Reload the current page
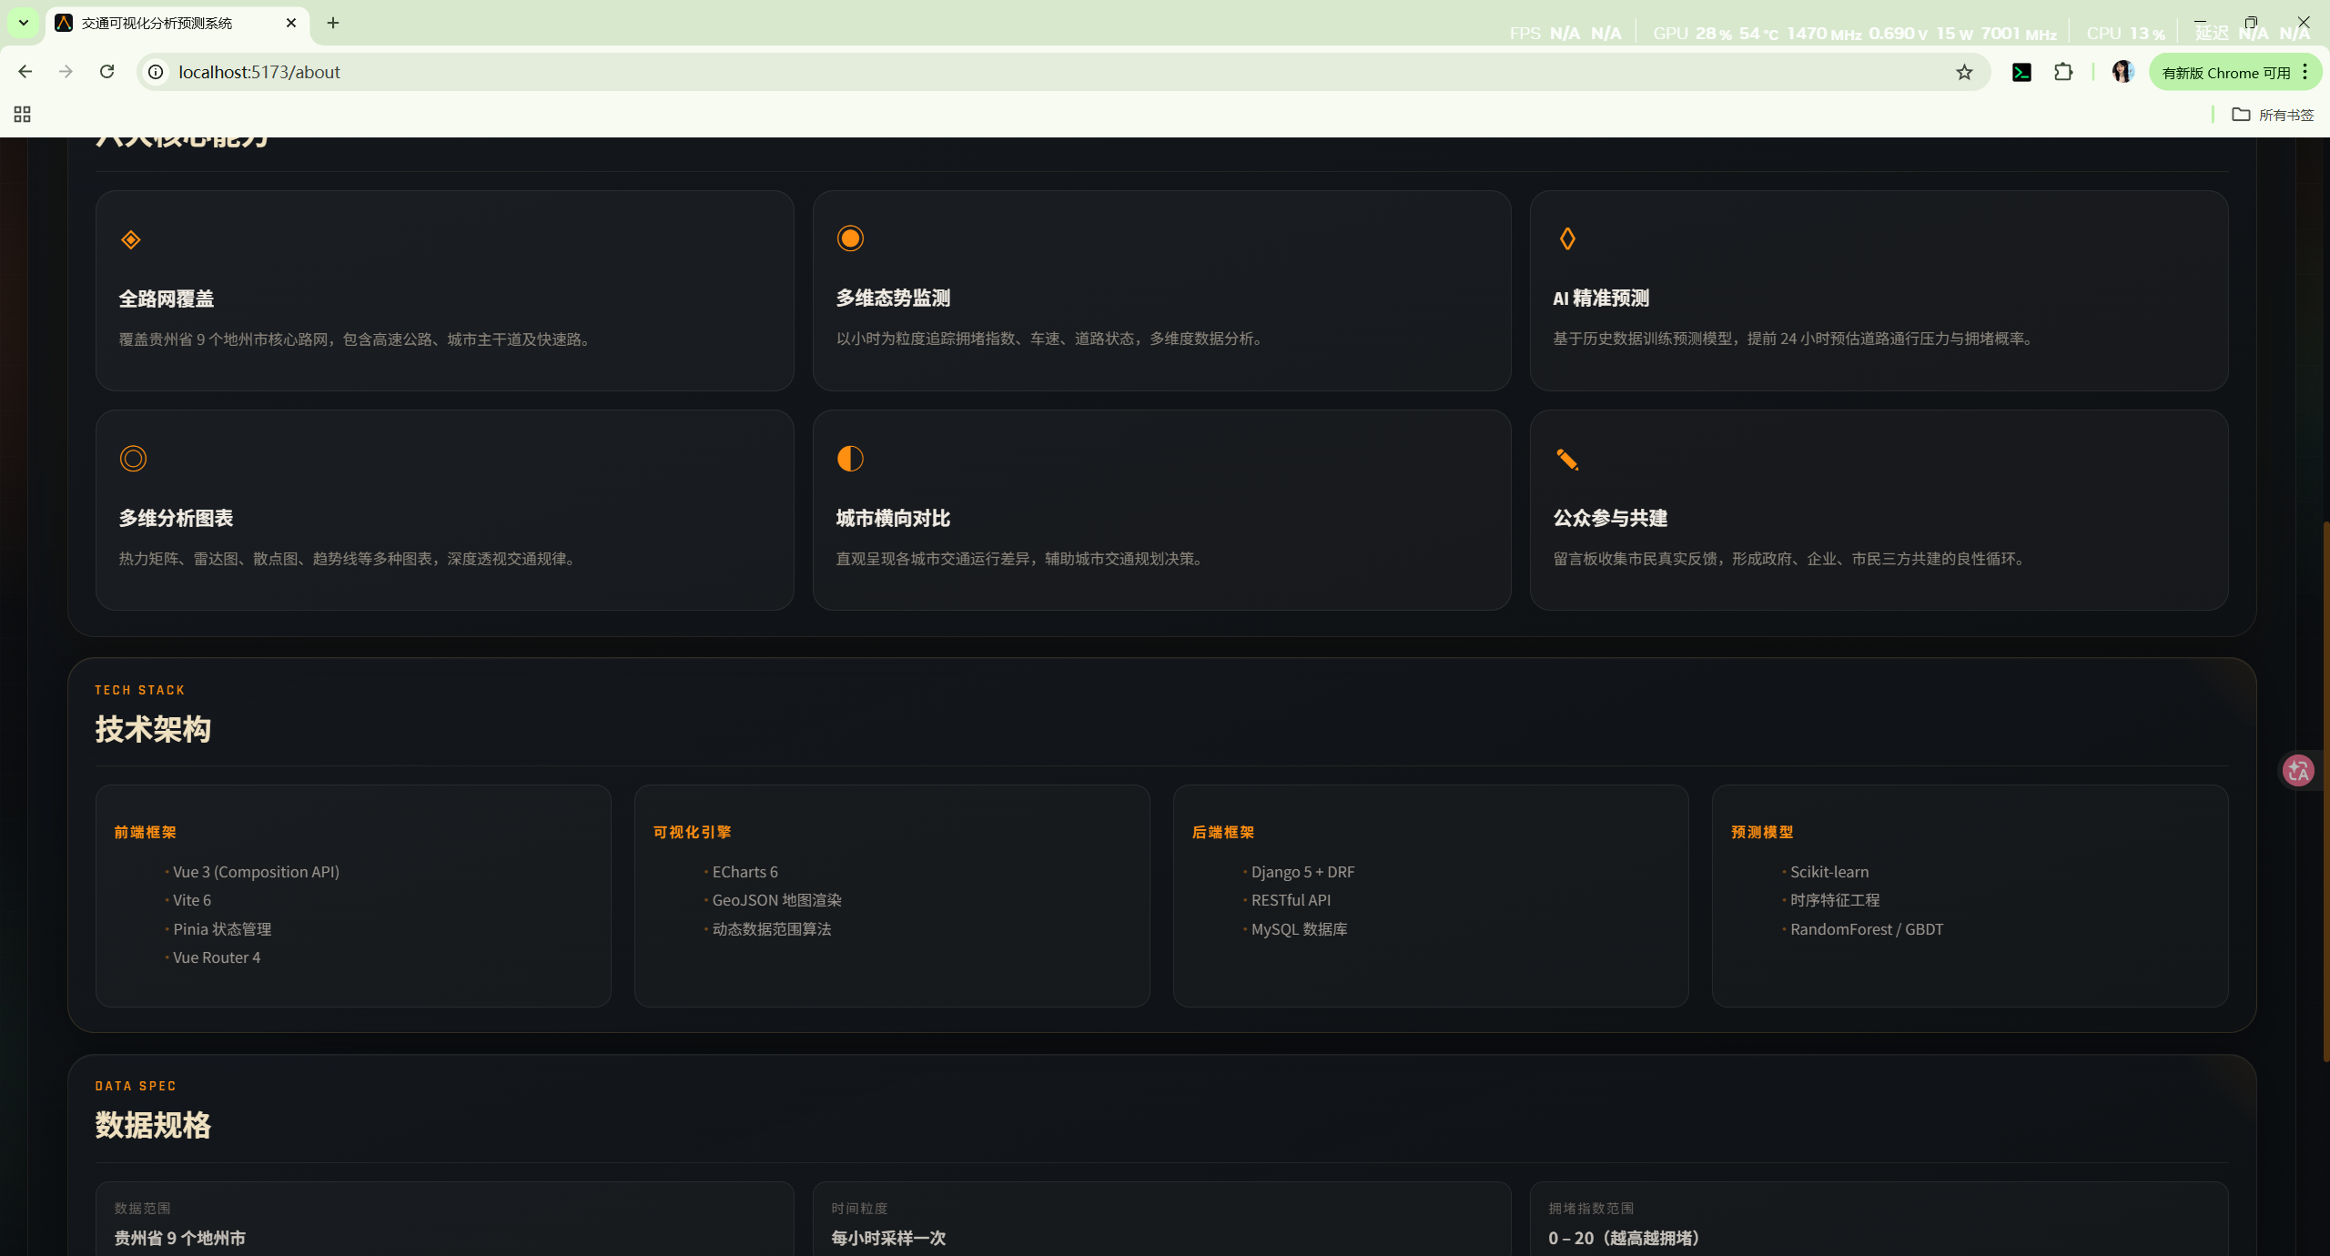The image size is (2330, 1256). 107,72
